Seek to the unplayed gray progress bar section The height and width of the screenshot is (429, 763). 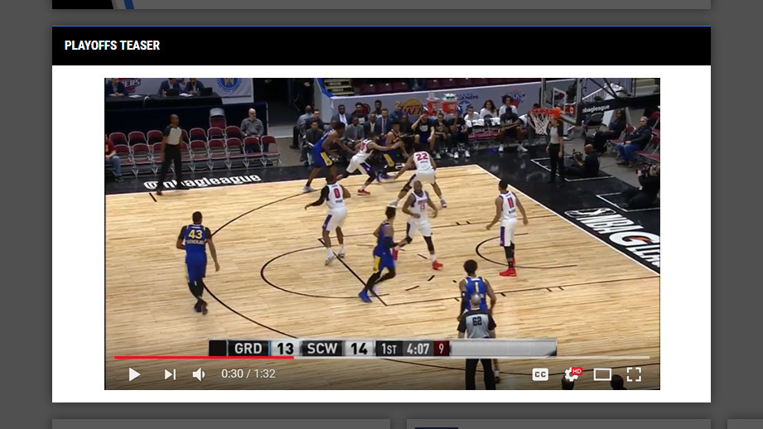pyautogui.click(x=472, y=358)
